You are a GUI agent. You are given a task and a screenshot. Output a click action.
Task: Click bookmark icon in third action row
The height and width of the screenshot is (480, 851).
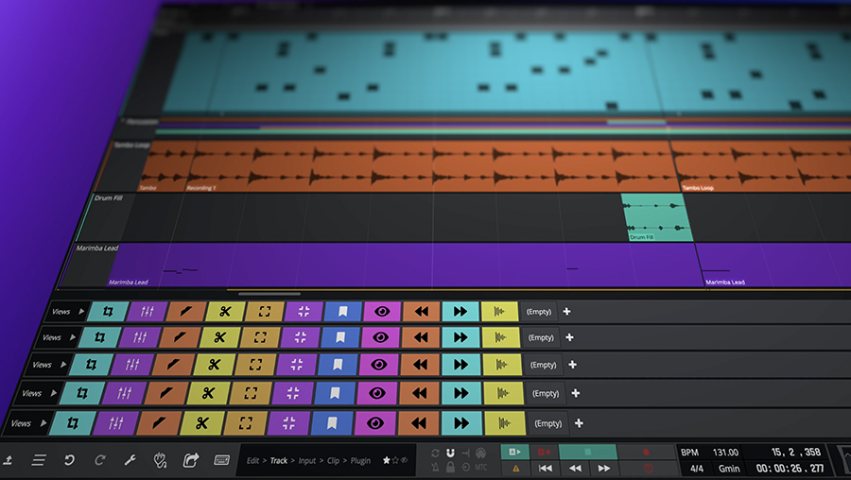(337, 365)
